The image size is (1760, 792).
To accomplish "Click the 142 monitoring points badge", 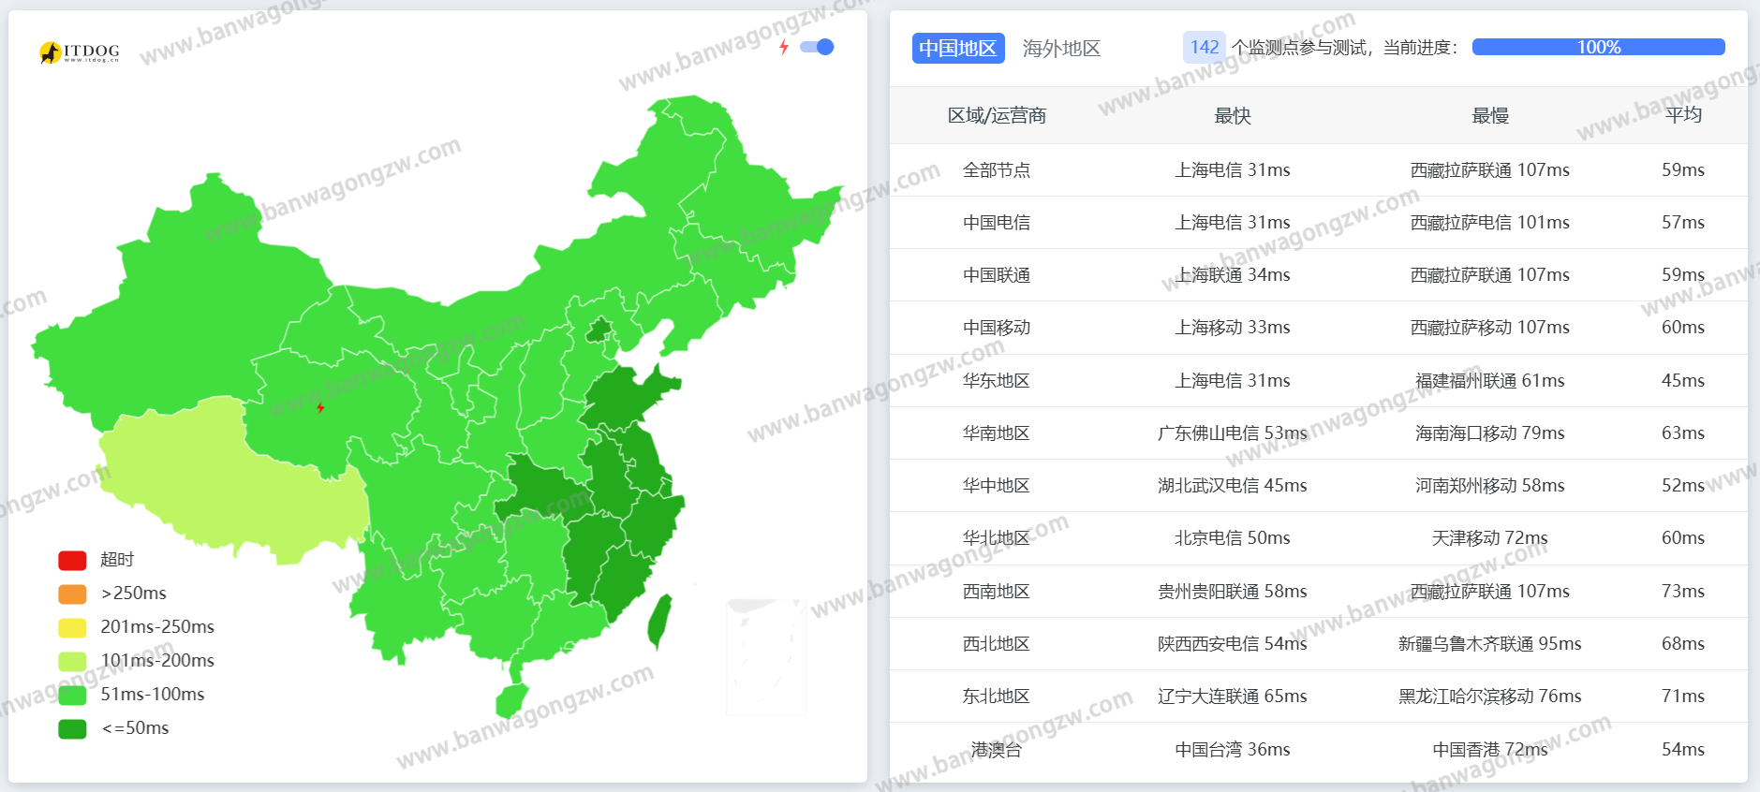I will (1204, 48).
